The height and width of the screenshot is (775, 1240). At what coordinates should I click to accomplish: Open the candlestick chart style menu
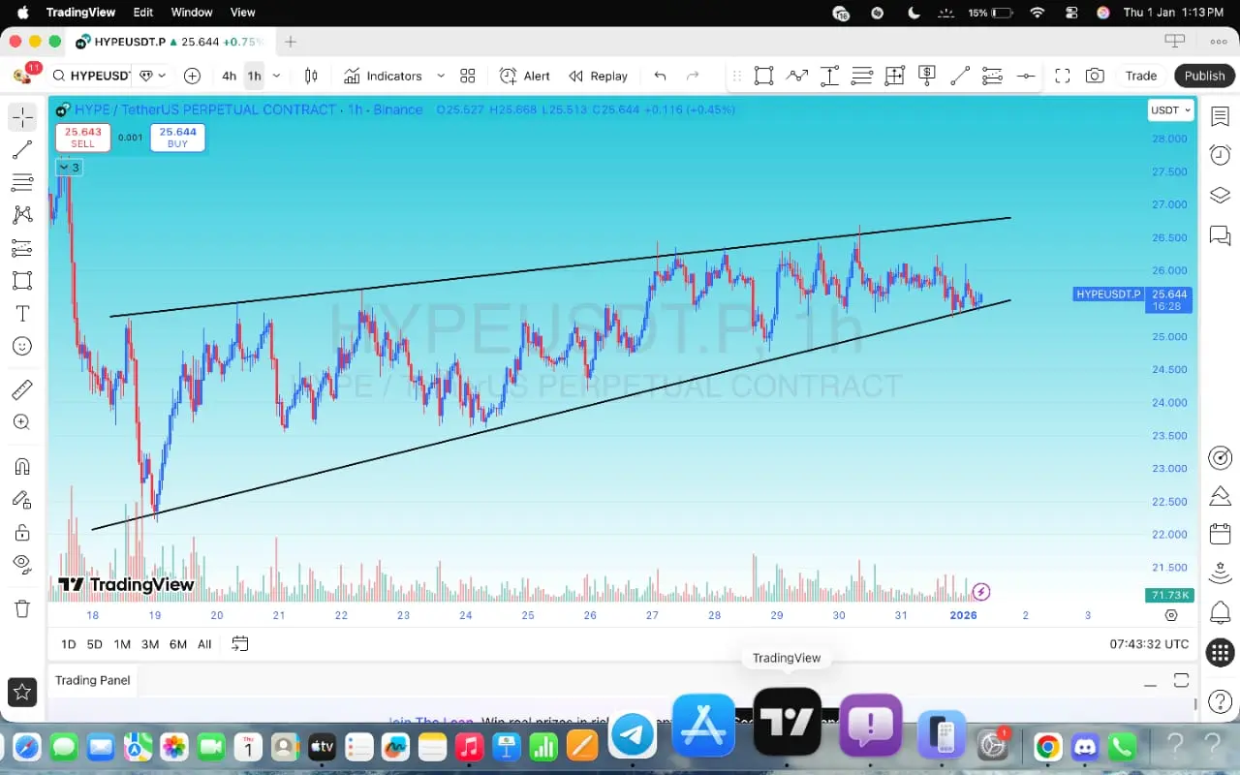[311, 76]
